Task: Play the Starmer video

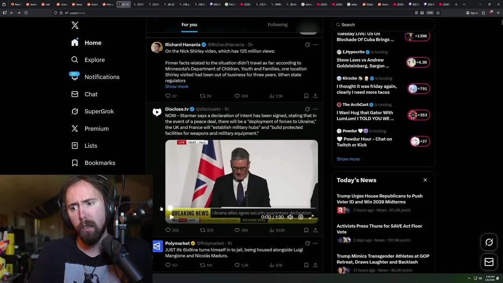Action: [x=171, y=217]
